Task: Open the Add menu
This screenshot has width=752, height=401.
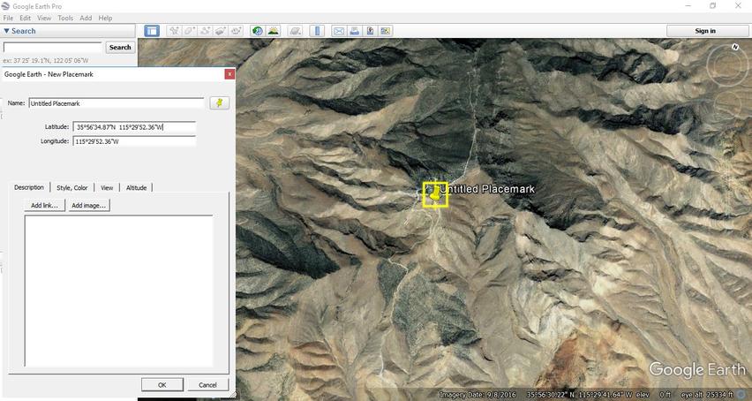Action: tap(86, 18)
